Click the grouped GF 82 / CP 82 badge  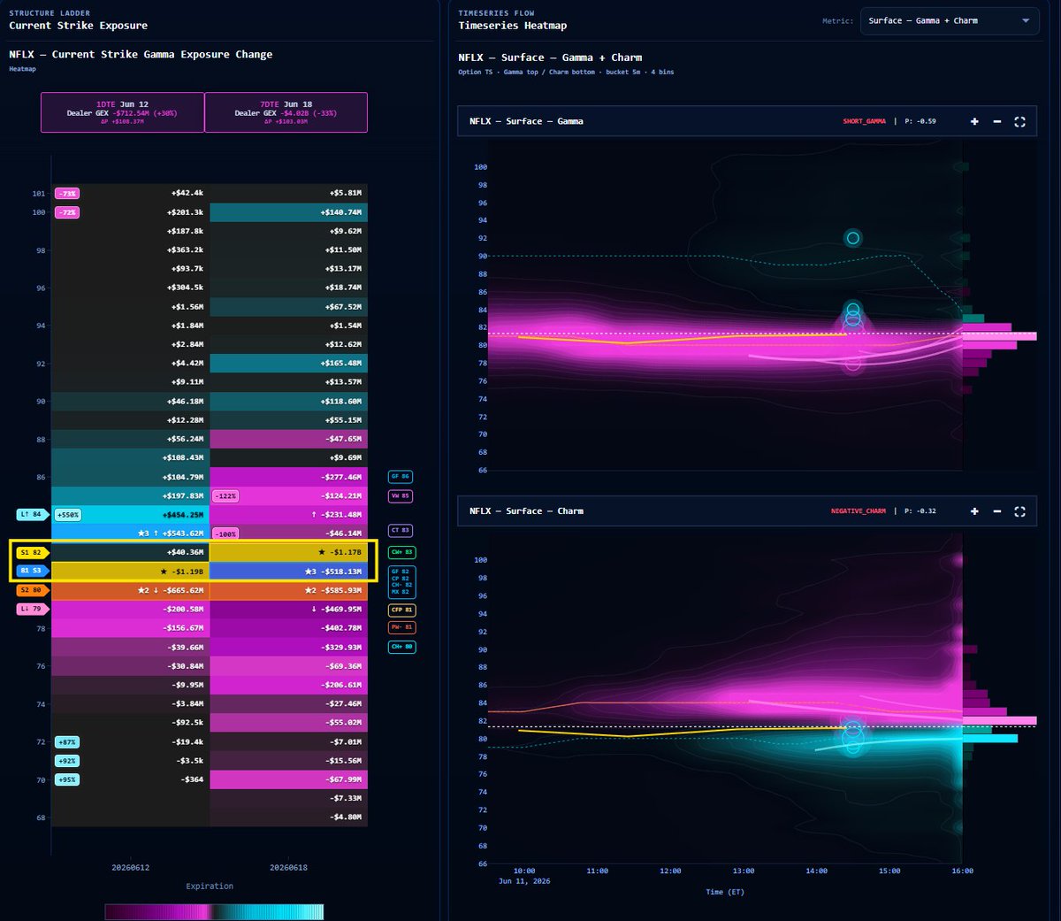[402, 581]
